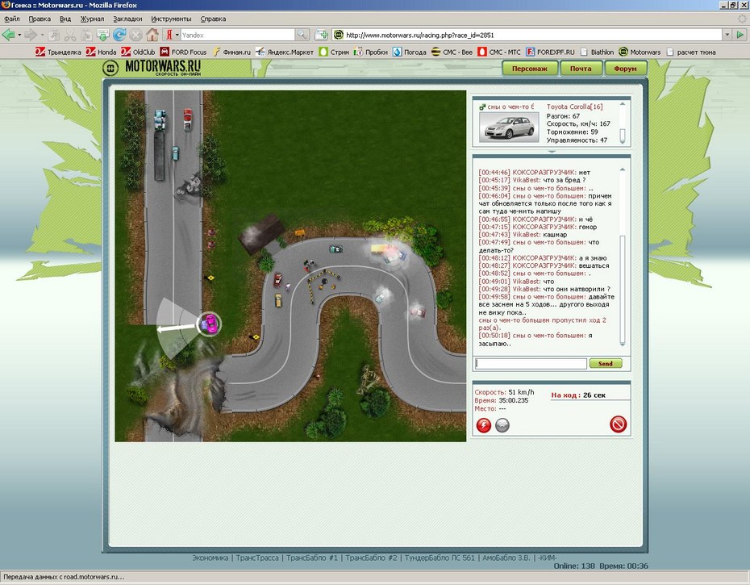Open the Файл menu
This screenshot has width=750, height=585.
pos(12,19)
